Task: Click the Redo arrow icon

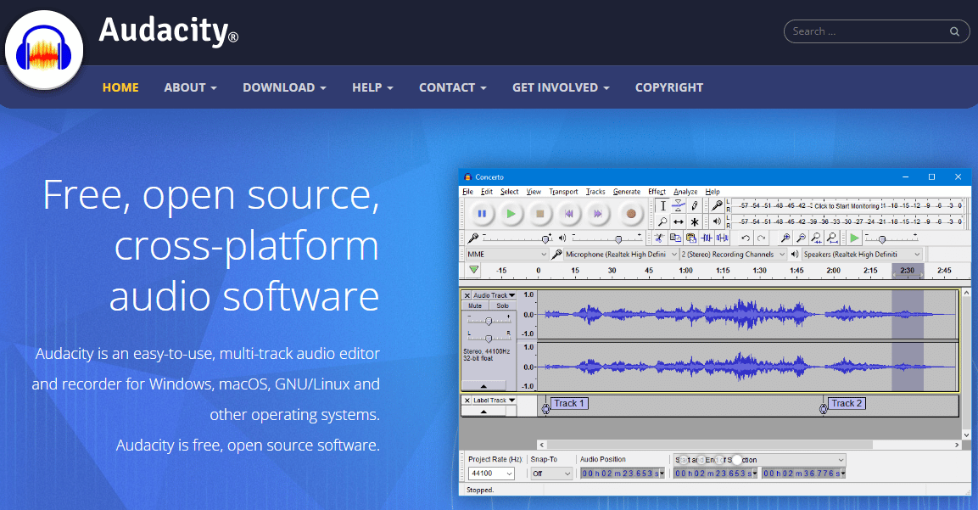Action: coord(761,238)
